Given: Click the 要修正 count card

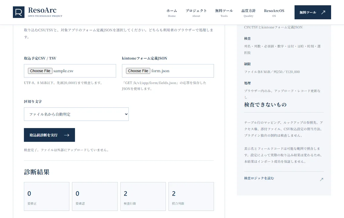Looking at the screenshot, I should click(46, 197).
